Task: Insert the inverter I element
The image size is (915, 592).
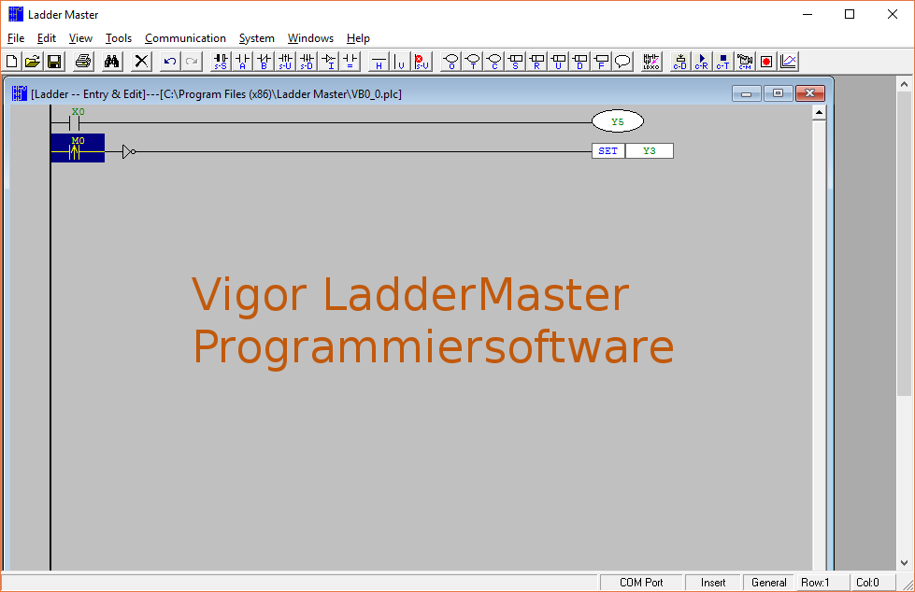Action: pyautogui.click(x=329, y=62)
